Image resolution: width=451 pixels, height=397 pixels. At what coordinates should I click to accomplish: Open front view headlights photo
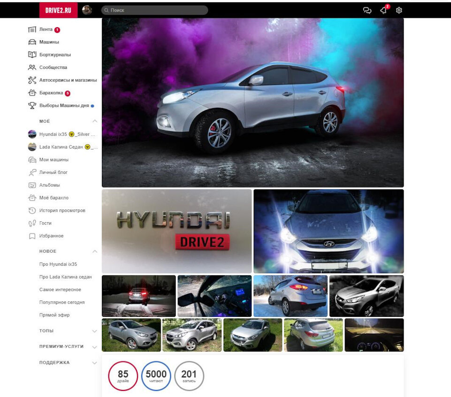(x=329, y=231)
